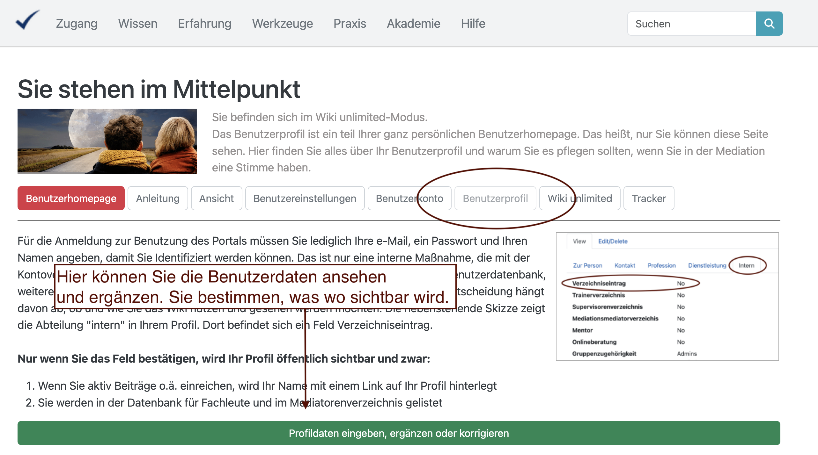The width and height of the screenshot is (818, 455).
Task: Click the magnifying glass search button
Action: 769,24
